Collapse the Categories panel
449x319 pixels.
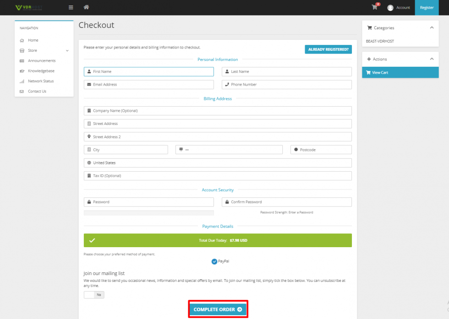[431, 28]
